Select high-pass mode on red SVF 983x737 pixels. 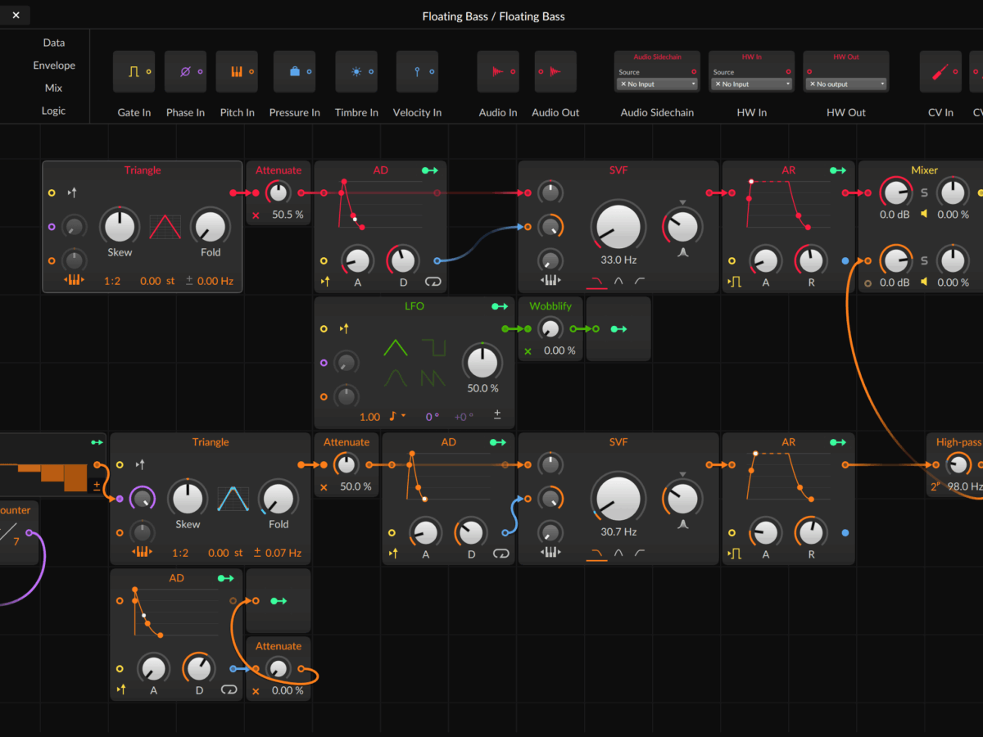pos(639,281)
